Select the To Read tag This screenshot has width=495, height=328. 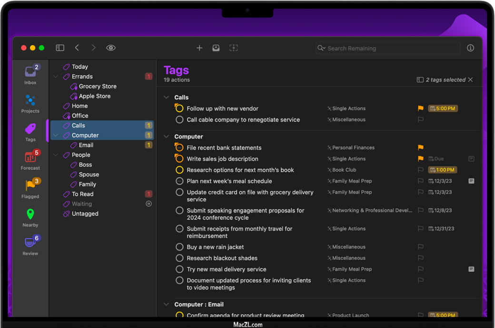coord(82,194)
